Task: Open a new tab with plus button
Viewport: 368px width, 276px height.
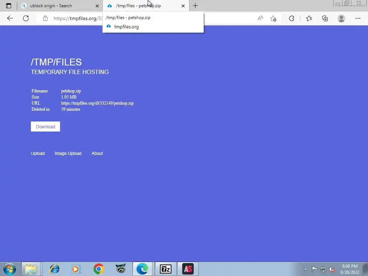Action: click(x=195, y=6)
